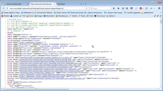
Task: Open downloads with the blue arrow icon
Action: click(x=114, y=8)
